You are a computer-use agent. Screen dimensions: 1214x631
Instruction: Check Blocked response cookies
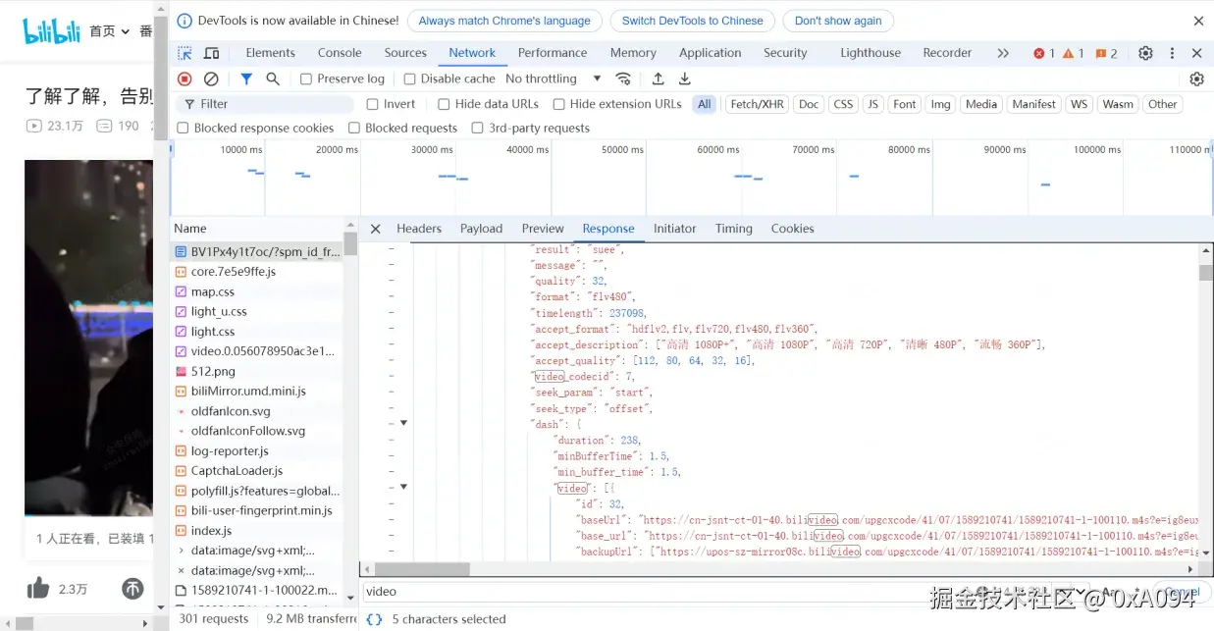click(x=183, y=128)
